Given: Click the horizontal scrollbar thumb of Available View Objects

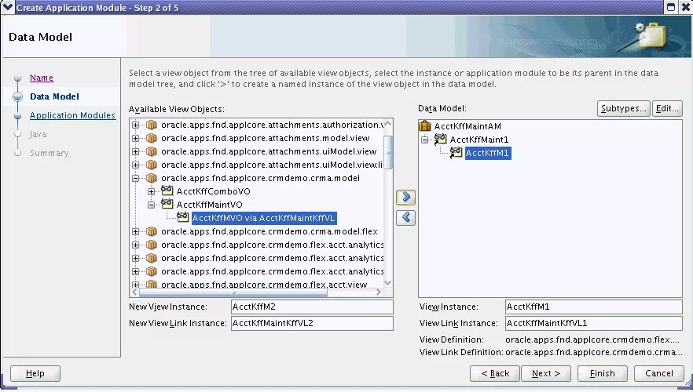Looking at the screenshot, I should 233,292.
